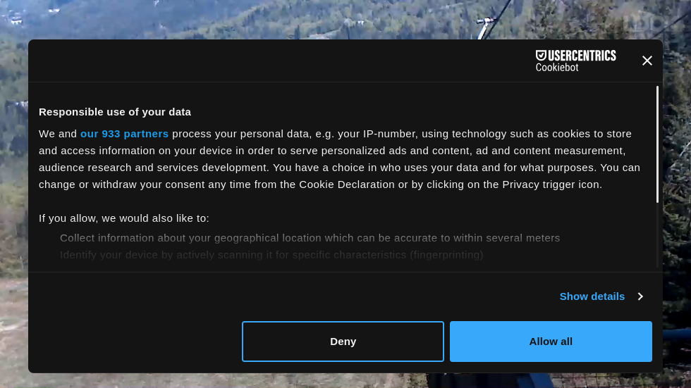Click the Cookiebot wordmark under Usercentrics
The height and width of the screenshot is (388, 691).
(x=557, y=68)
